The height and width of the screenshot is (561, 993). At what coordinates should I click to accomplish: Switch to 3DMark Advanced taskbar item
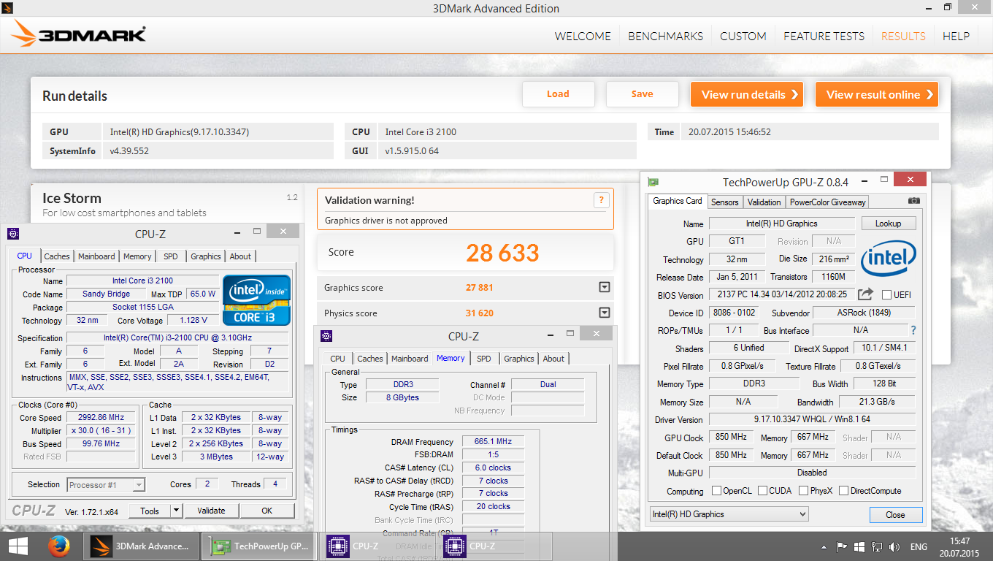click(x=142, y=546)
